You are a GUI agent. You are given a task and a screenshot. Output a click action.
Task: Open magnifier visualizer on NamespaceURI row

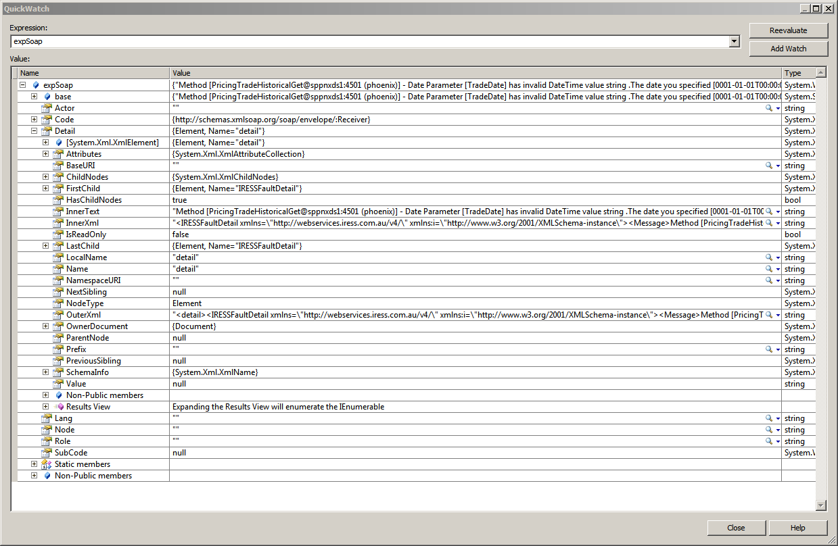point(768,280)
